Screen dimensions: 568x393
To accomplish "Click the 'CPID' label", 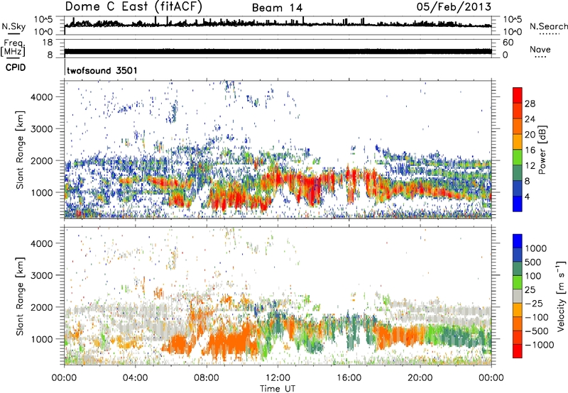I will (16, 67).
